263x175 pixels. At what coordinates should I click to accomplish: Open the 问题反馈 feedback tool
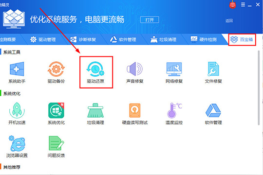click(56, 146)
